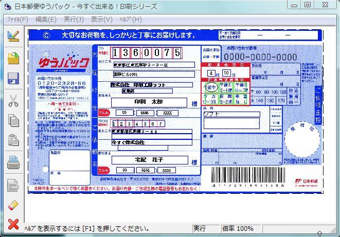Image resolution: width=340 pixels, height=237 pixels.
Task: Open the ファイル(F) menu
Action: click(x=17, y=20)
